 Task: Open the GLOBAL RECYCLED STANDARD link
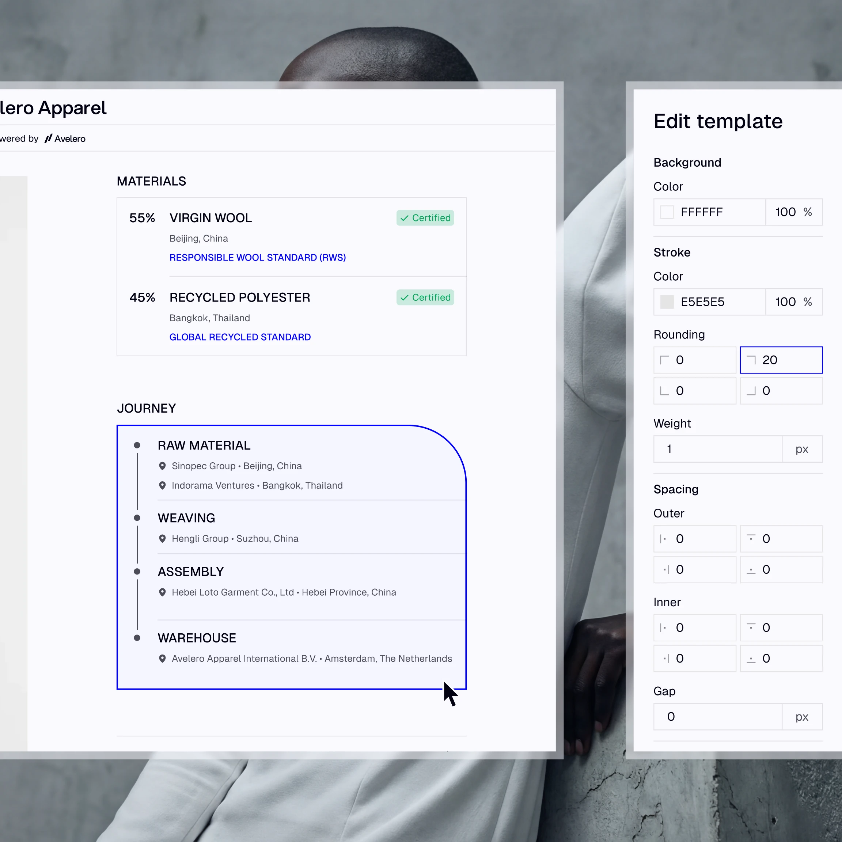pos(240,337)
